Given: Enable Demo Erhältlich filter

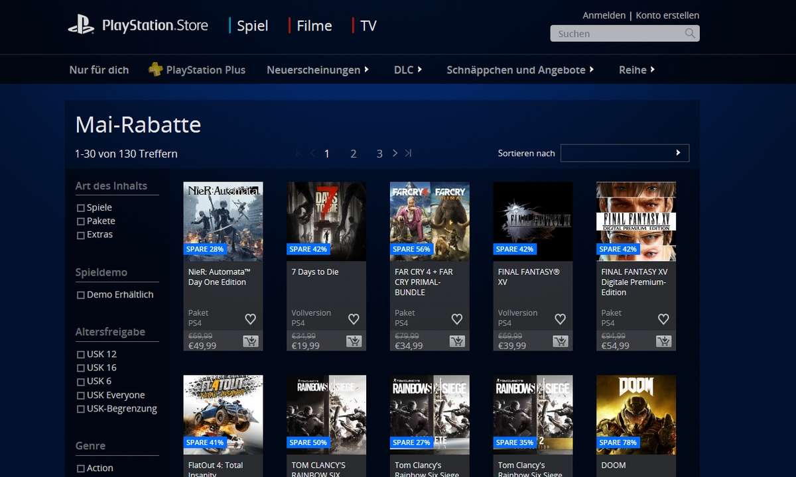Looking at the screenshot, I should click(81, 295).
